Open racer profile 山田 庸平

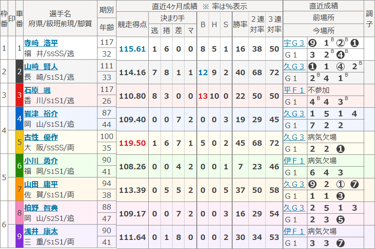(x=41, y=184)
